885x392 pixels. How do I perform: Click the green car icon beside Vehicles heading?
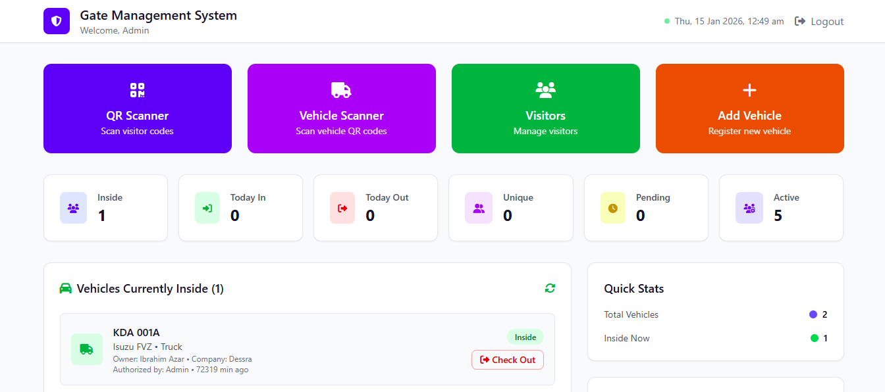[65, 288]
